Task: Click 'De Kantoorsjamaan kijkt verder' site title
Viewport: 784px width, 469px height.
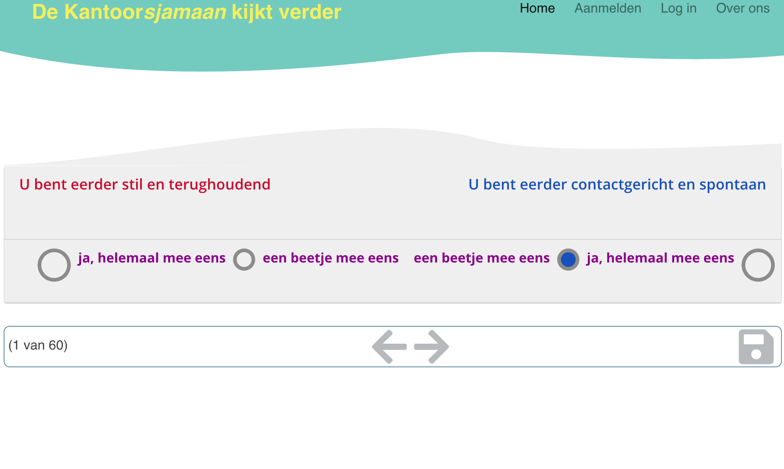Action: coord(187,12)
